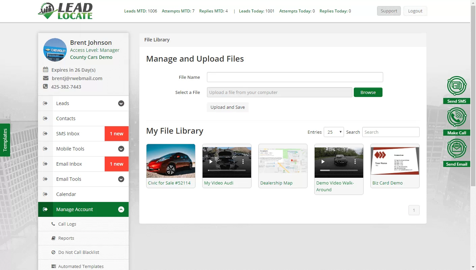Viewport: 476px width, 270px height.
Task: Click the SMS Inbox 1 new badge
Action: pos(116,134)
